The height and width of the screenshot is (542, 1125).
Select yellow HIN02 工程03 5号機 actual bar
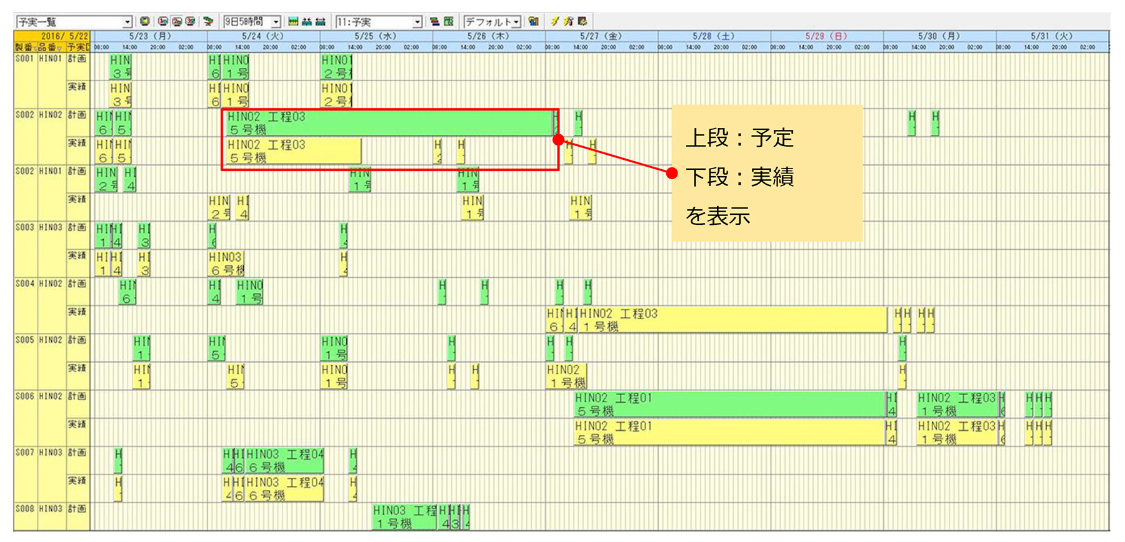(x=292, y=151)
